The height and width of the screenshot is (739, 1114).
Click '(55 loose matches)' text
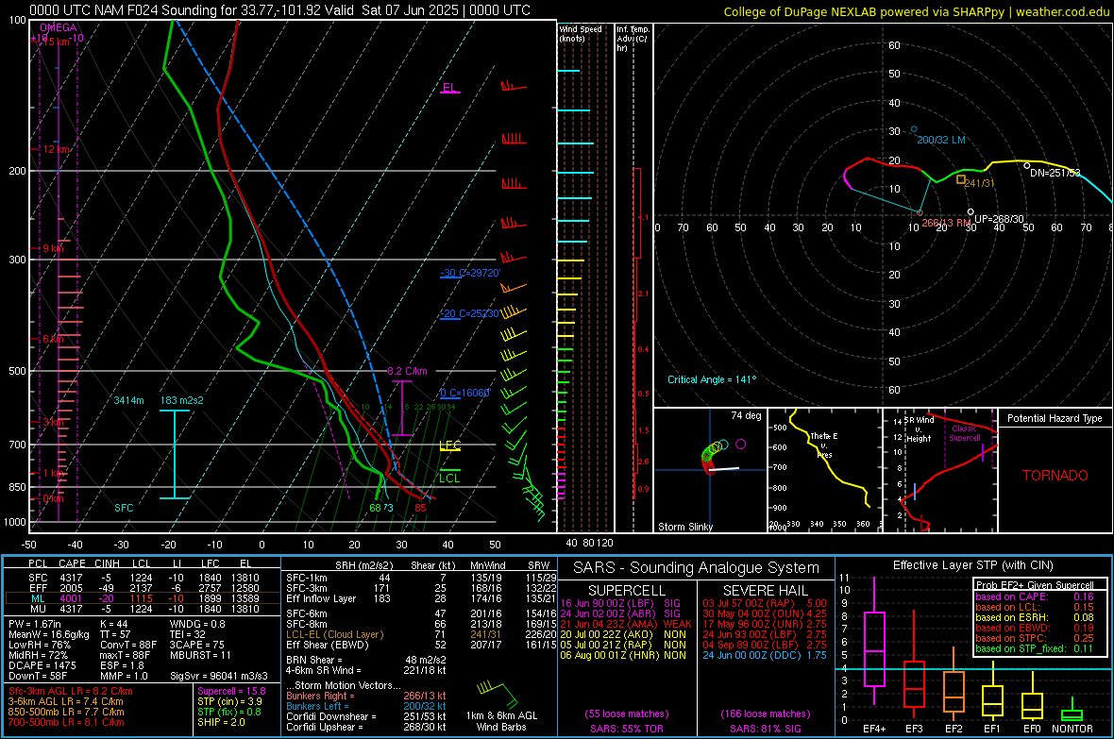pyautogui.click(x=627, y=714)
